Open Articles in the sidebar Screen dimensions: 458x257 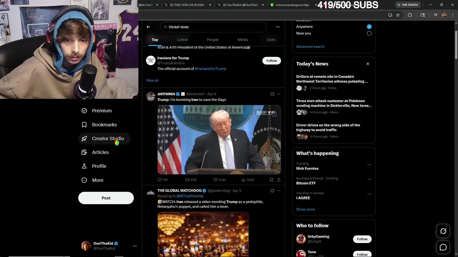coord(95,152)
